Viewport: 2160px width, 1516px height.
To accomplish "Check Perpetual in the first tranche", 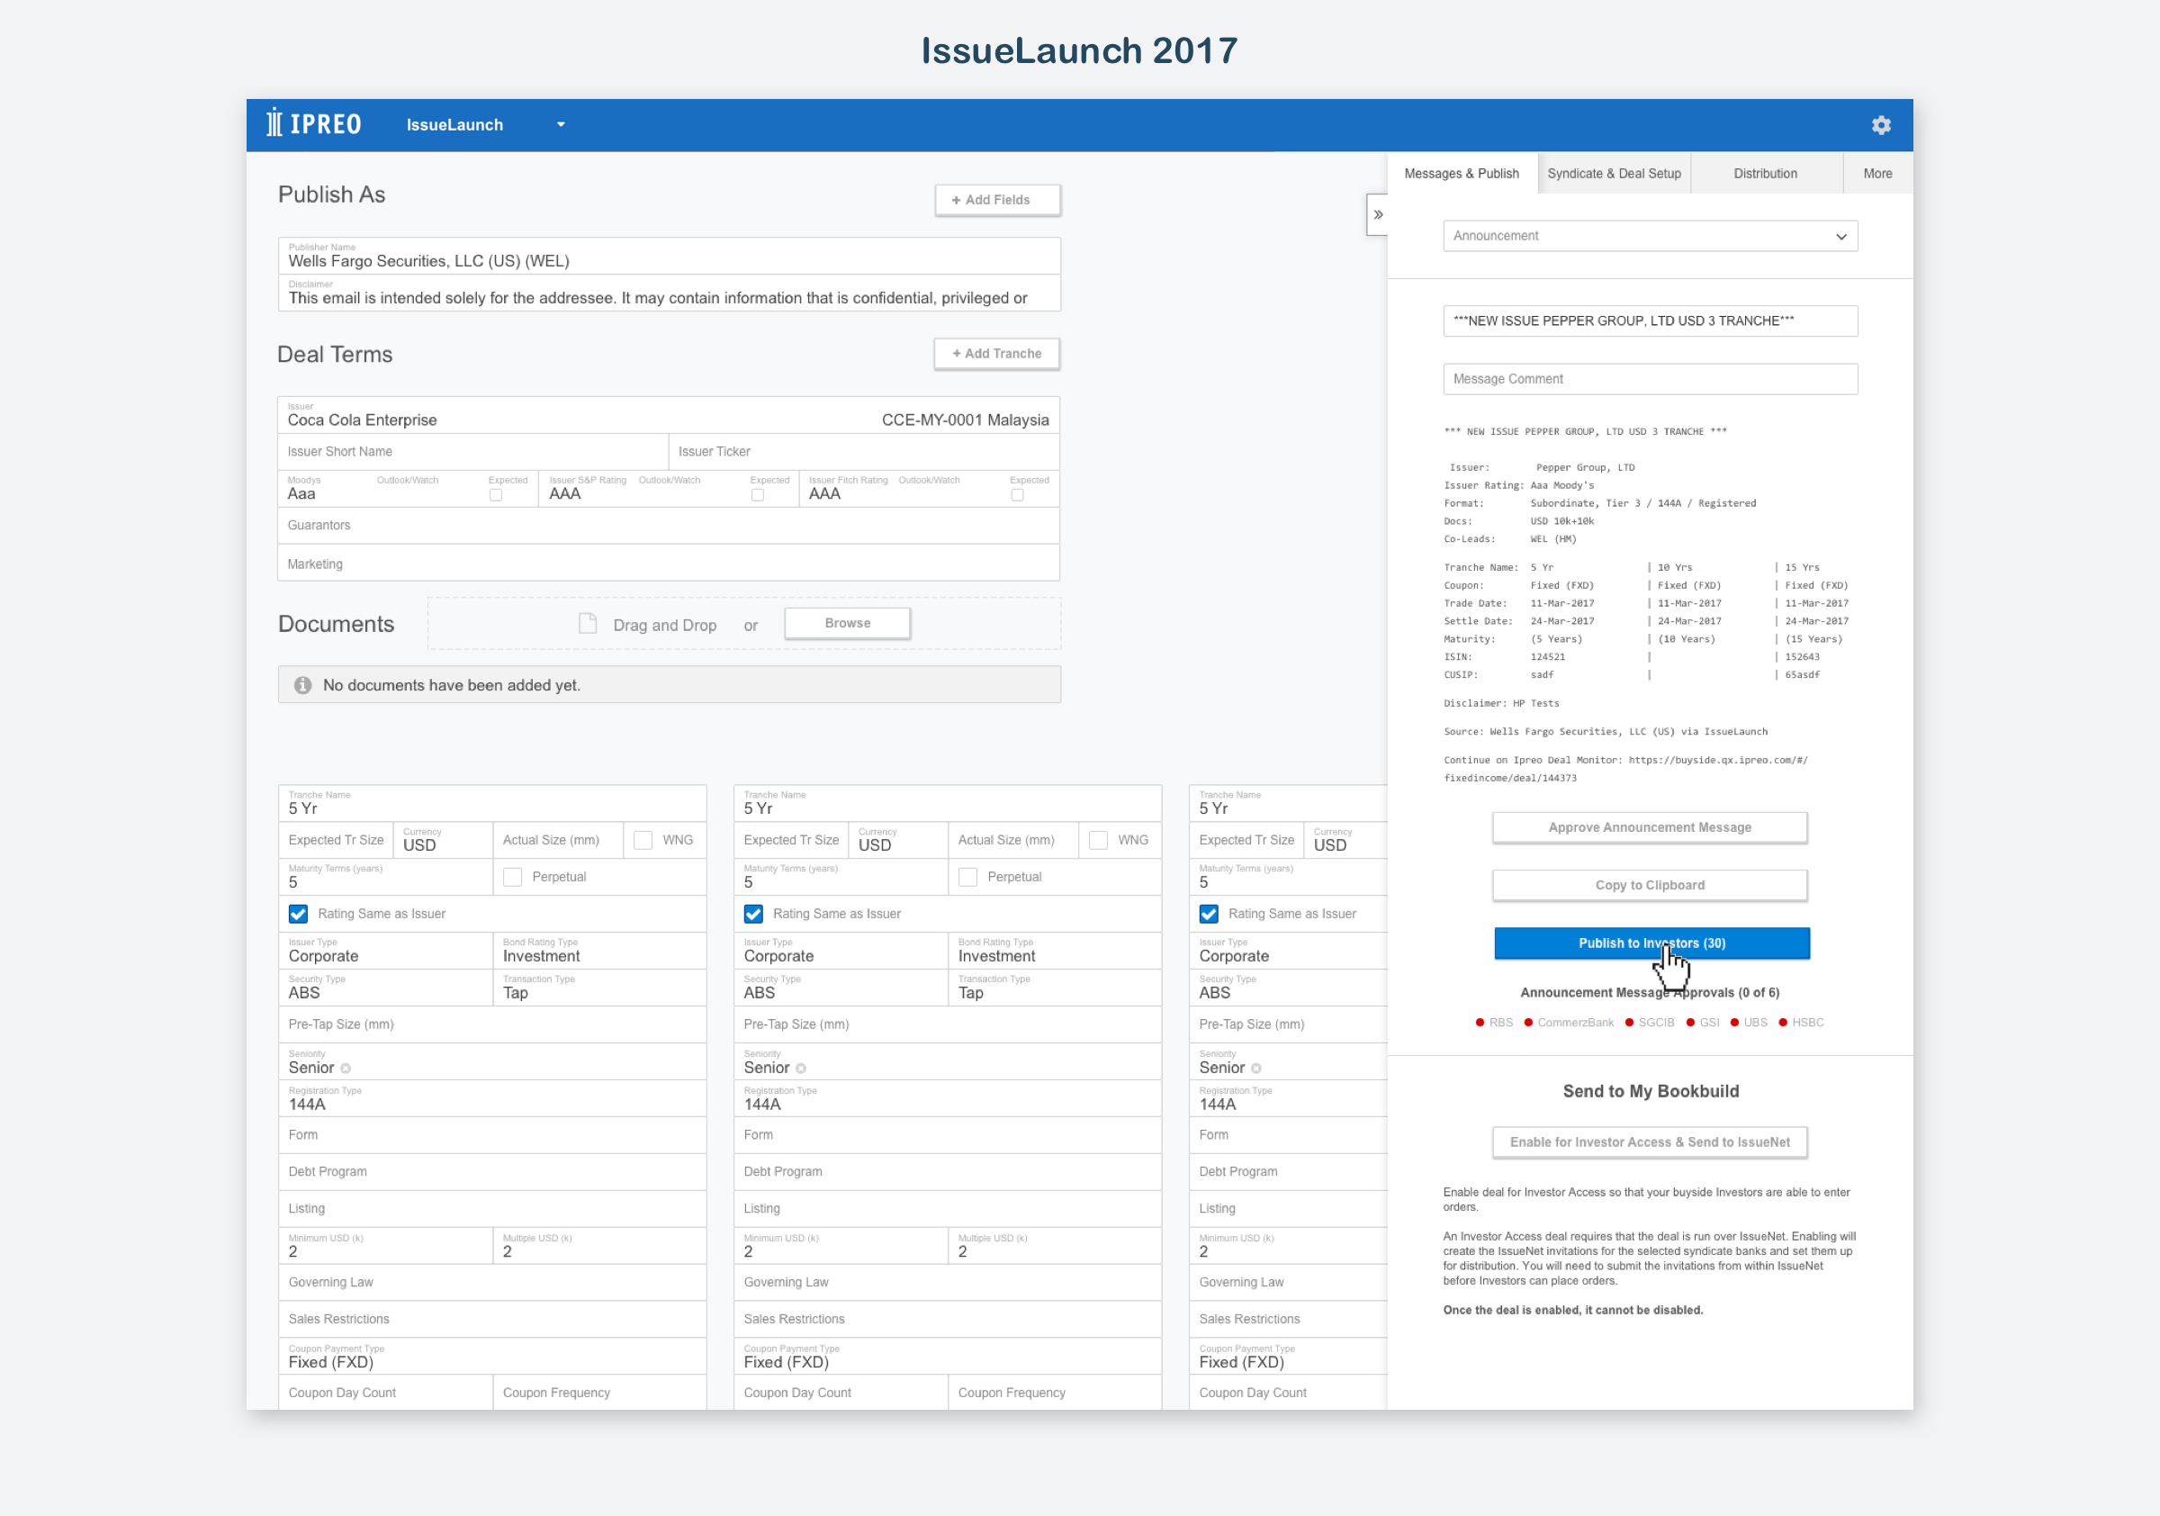I will tap(513, 877).
